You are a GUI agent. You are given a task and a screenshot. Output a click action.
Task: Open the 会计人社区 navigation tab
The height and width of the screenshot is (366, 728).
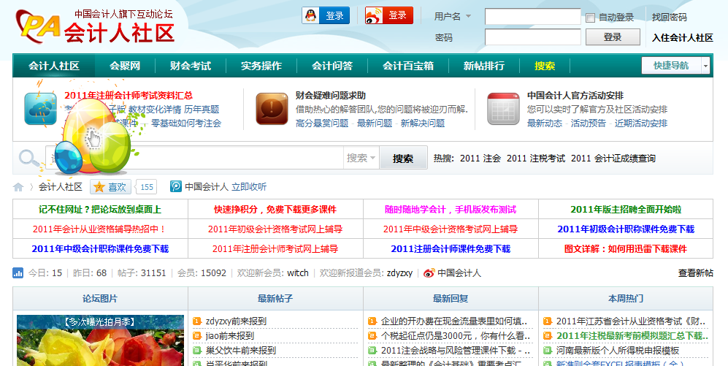(x=54, y=66)
